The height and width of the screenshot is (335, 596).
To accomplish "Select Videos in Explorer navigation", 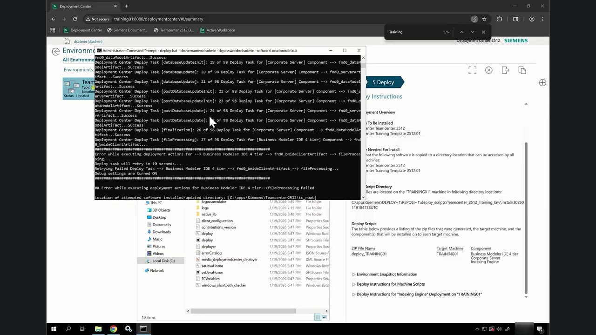I will 158,254.
